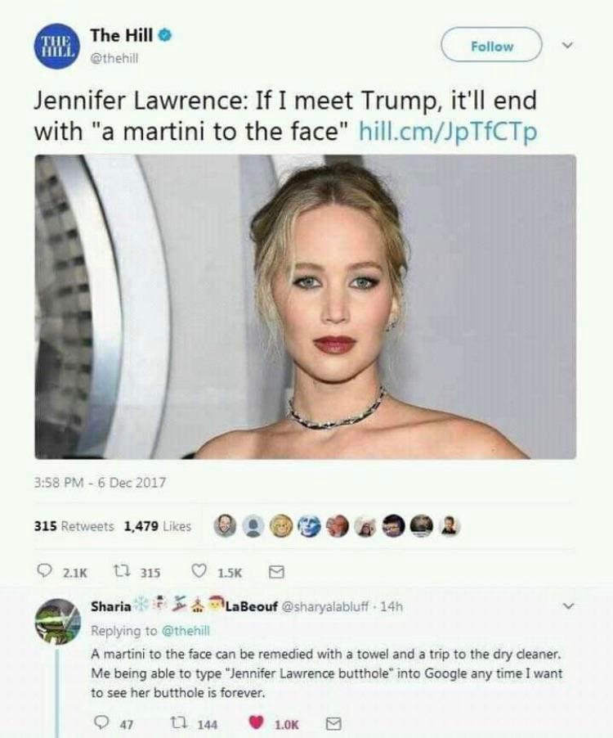Click the replier's frog profile avatar
Screen dimensions: 613x738
[x=58, y=621]
